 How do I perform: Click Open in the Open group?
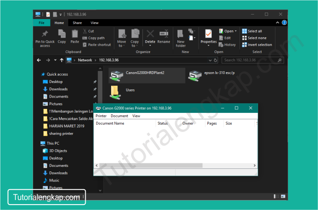(228, 31)
